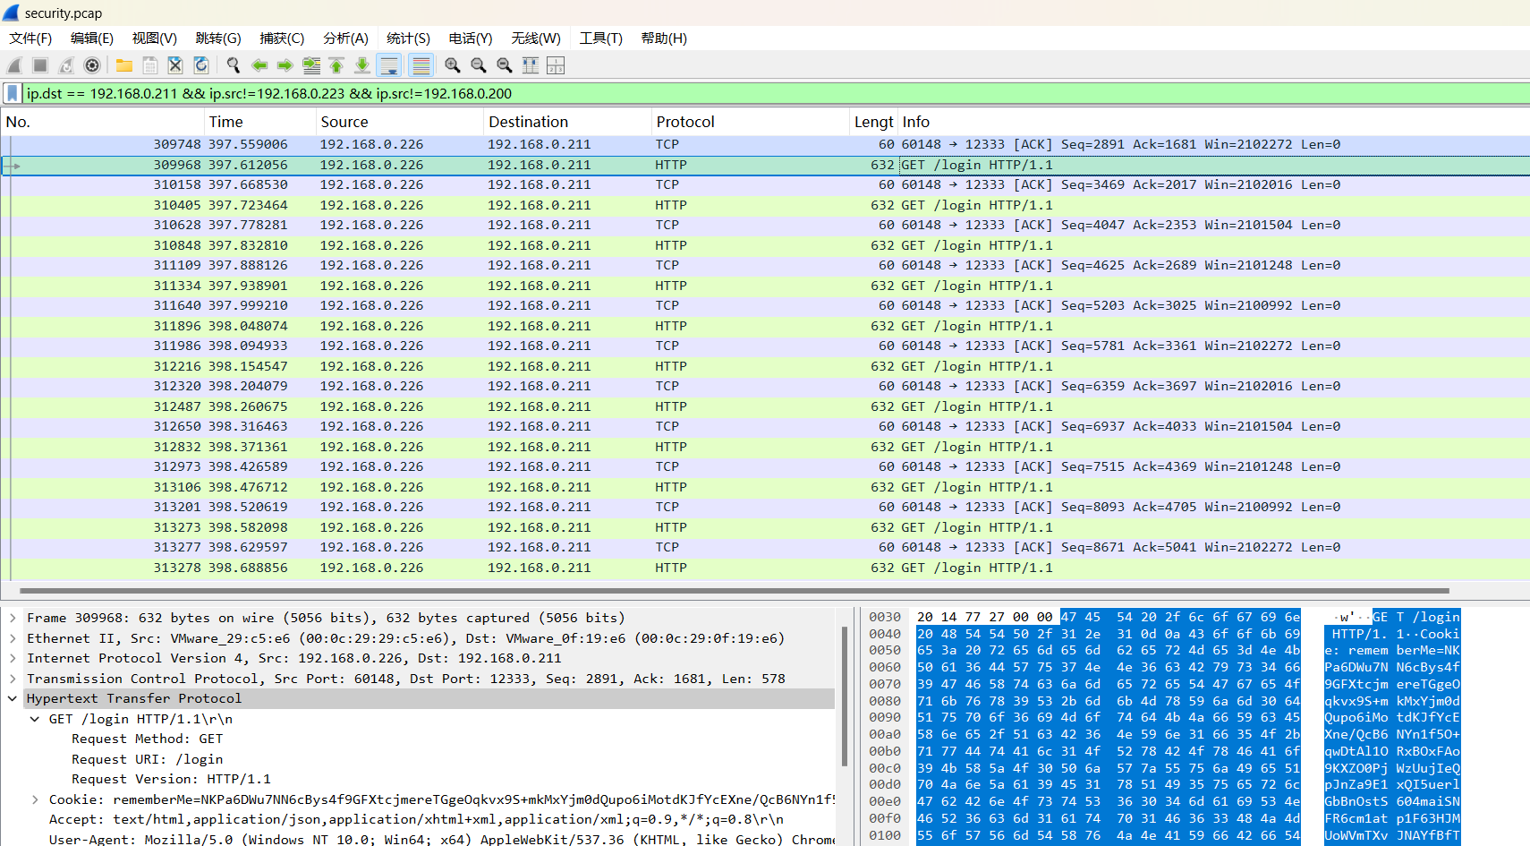Go to a specified packet
The width and height of the screenshot is (1530, 846).
tap(311, 65)
